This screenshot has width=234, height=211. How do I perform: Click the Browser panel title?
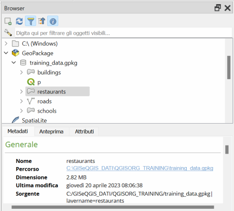coord(14,8)
